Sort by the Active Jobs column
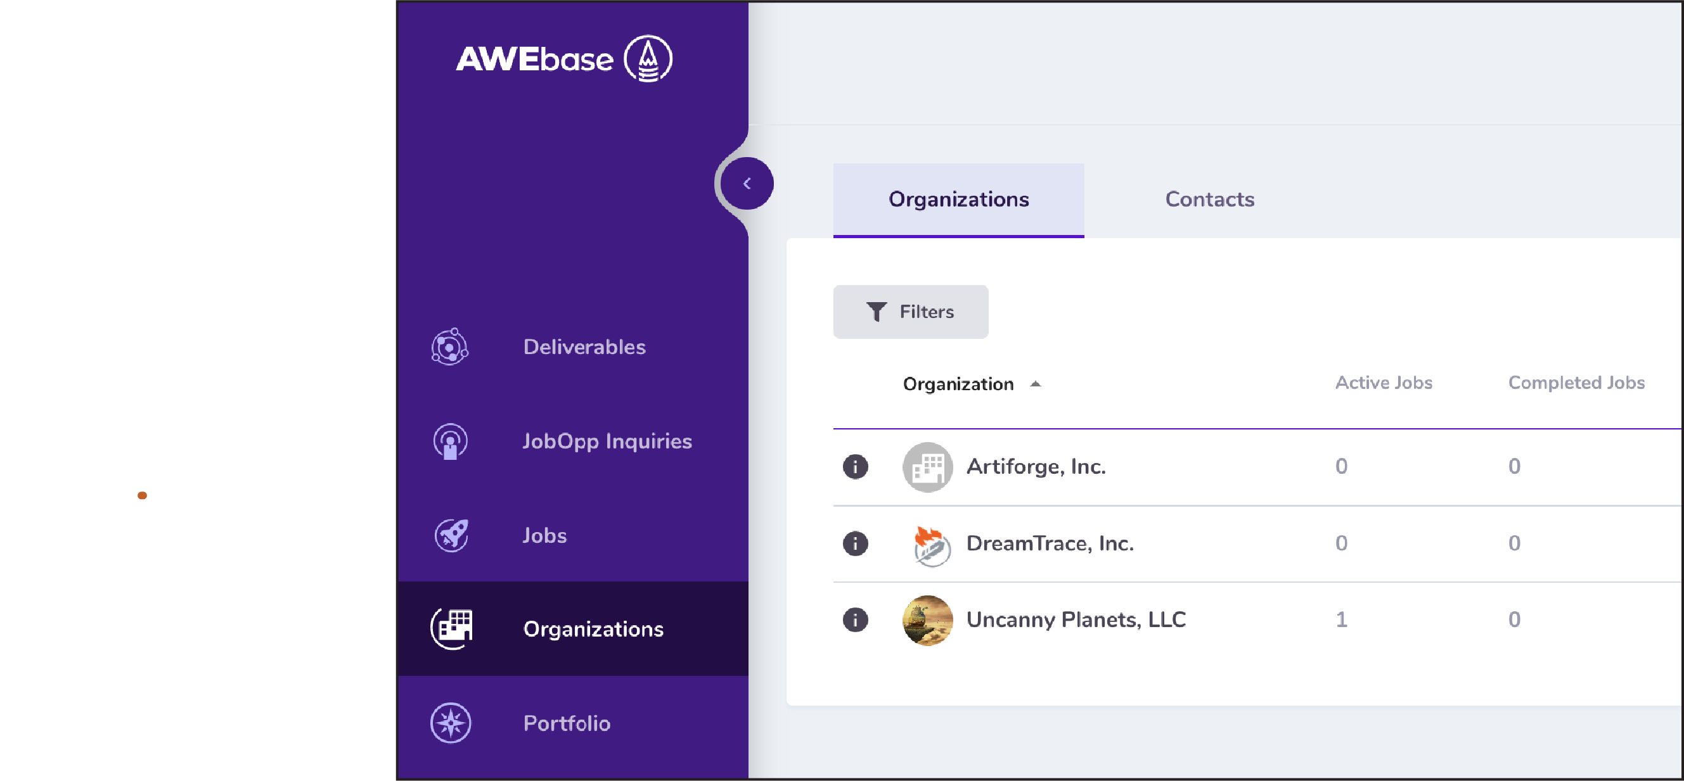The height and width of the screenshot is (781, 1684). point(1384,383)
